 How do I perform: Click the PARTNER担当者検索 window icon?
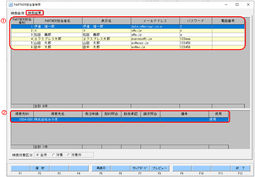[11, 5]
